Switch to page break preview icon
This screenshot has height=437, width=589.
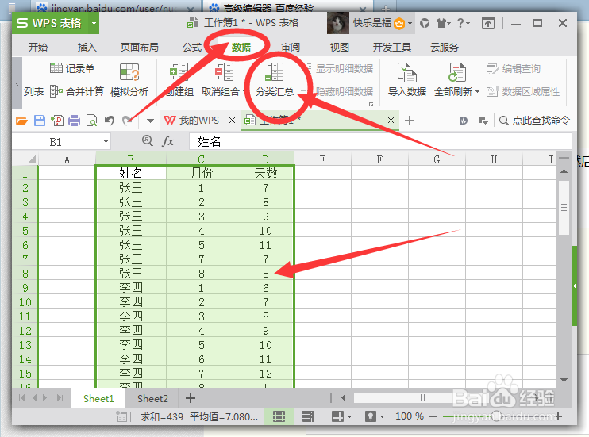pos(308,416)
